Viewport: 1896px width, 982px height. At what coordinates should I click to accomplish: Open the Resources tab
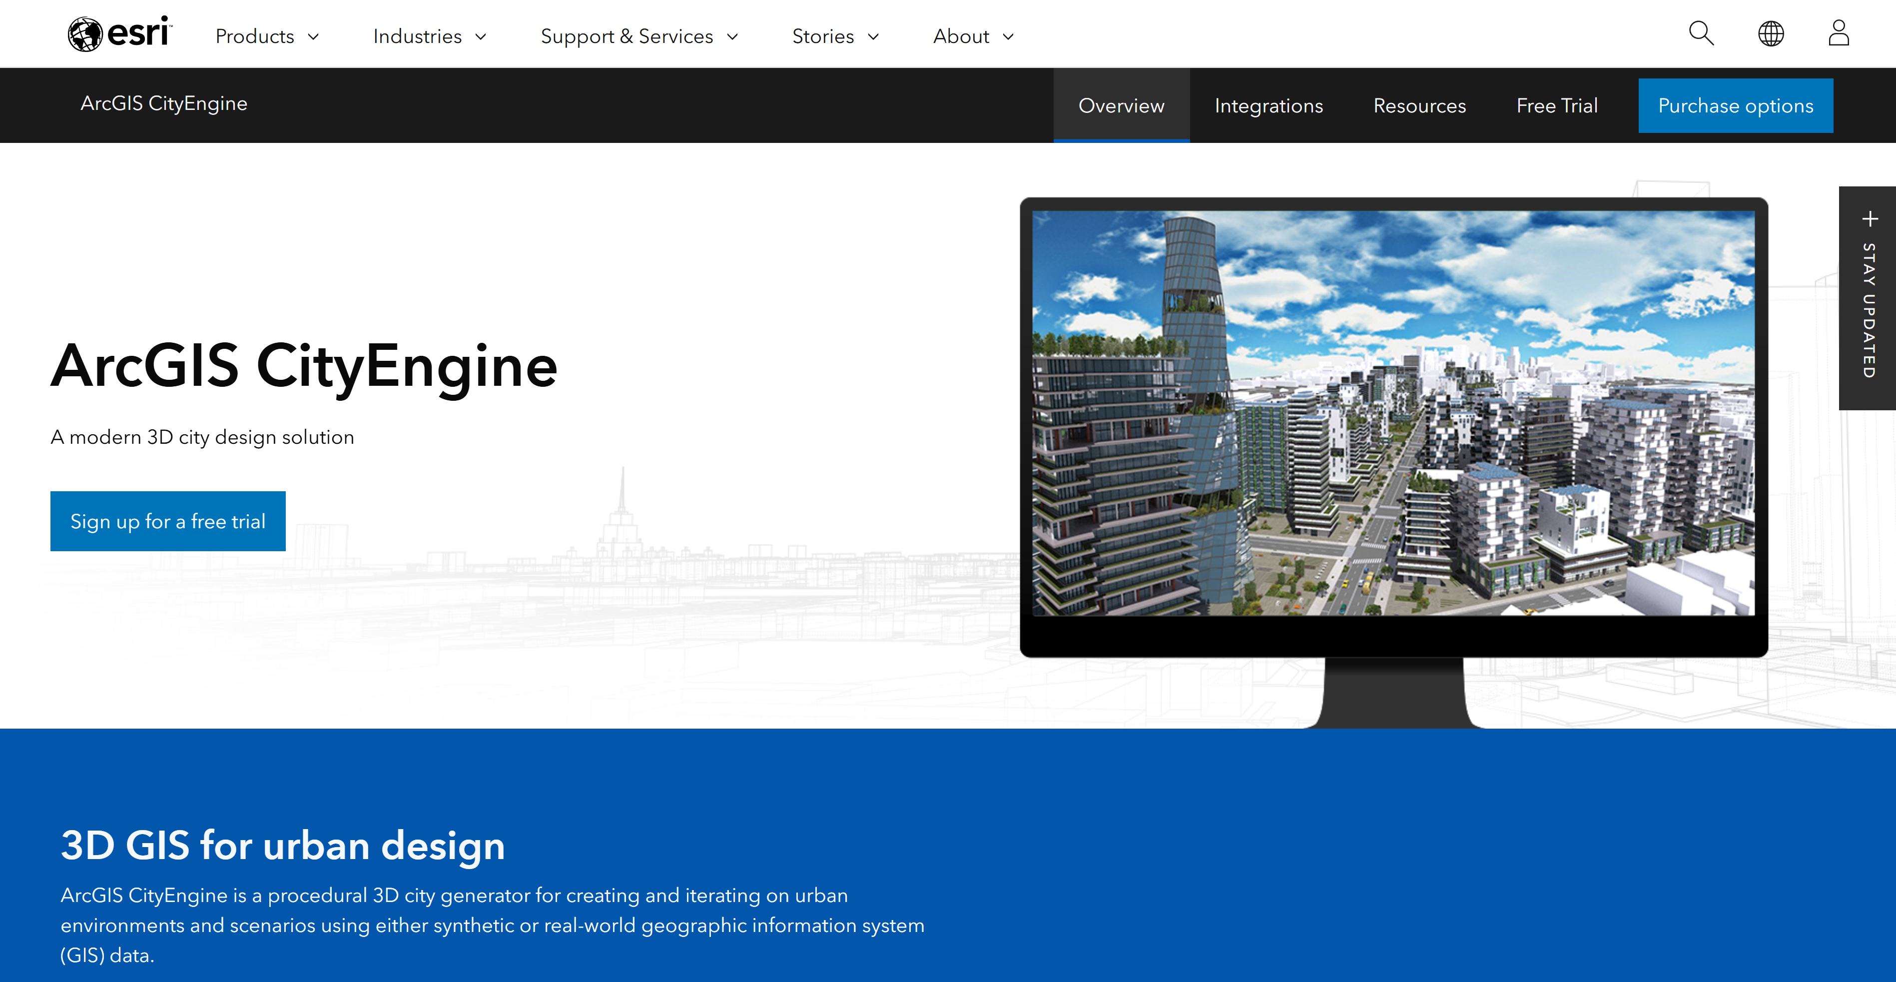click(1419, 105)
